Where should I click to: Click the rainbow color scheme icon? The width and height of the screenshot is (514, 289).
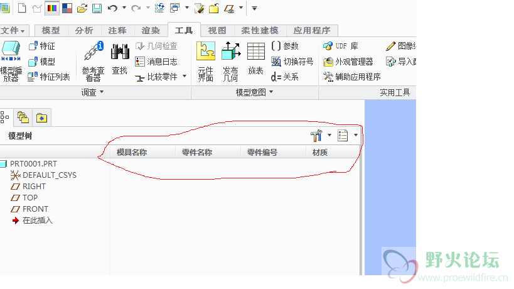pyautogui.click(x=52, y=8)
